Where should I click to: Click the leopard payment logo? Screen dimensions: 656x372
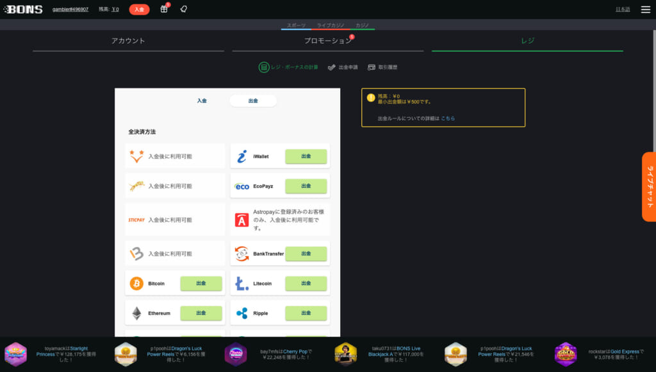(136, 186)
